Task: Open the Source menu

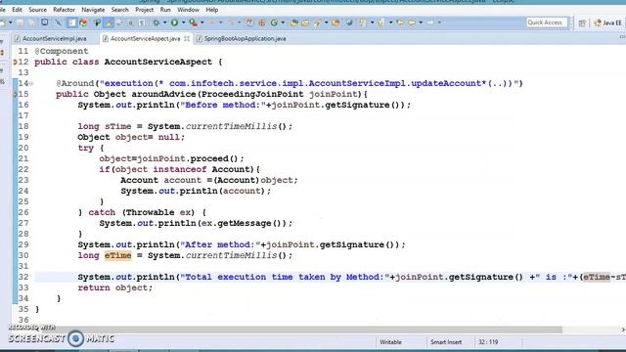Action: (x=37, y=10)
